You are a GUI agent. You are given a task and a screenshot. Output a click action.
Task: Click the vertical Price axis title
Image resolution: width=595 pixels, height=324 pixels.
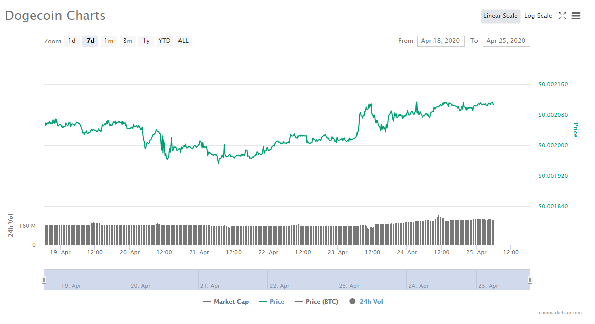point(576,130)
